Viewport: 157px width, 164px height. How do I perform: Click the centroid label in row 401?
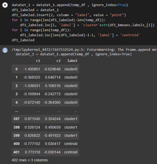tap(71, 152)
